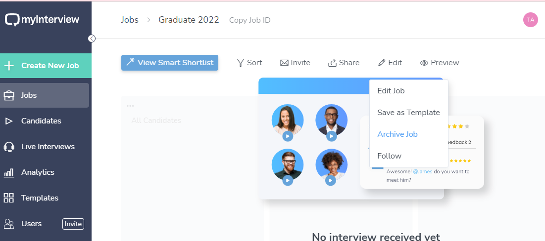Open the Analytics bar chart icon
Viewport: 545px width, 241px height.
pyautogui.click(x=9, y=172)
